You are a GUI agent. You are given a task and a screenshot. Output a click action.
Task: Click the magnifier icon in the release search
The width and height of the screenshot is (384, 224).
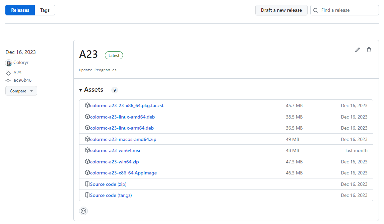(x=316, y=10)
